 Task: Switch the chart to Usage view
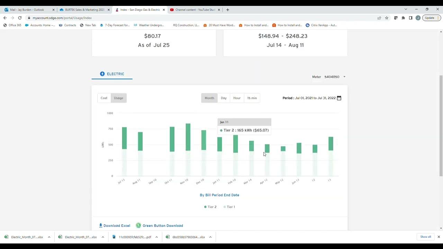[119, 98]
